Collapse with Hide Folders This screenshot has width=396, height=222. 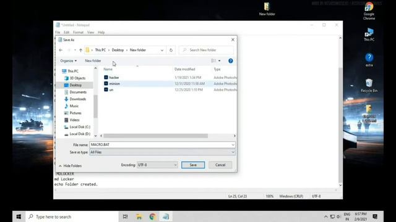click(70, 166)
